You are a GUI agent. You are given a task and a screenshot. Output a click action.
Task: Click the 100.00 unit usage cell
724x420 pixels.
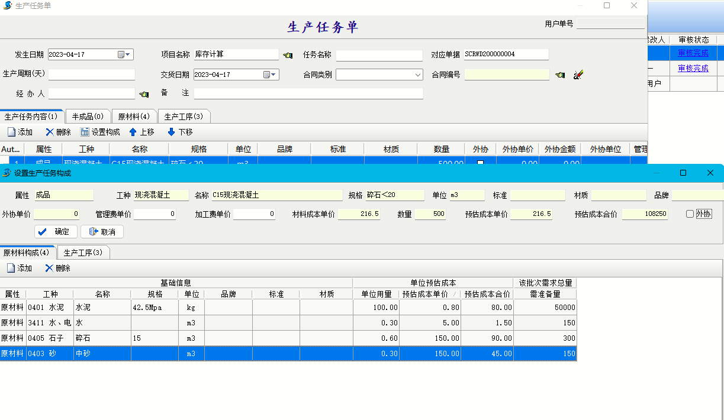(376, 308)
